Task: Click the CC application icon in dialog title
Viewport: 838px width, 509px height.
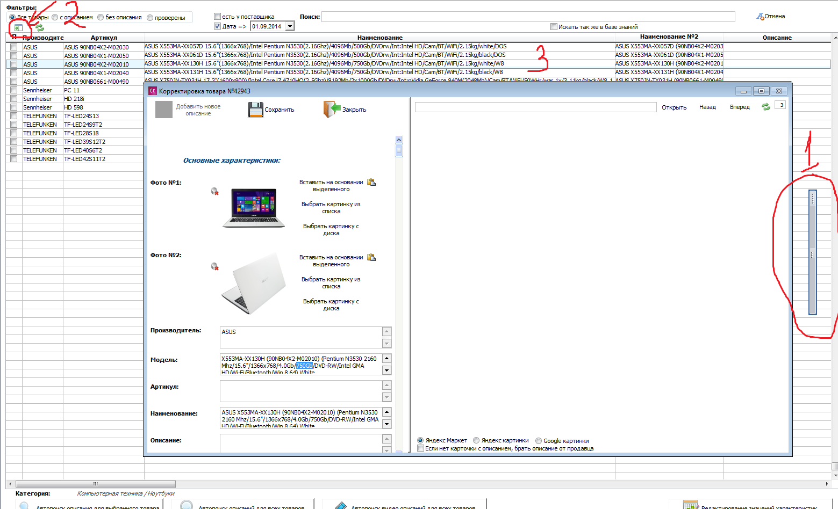Action: 153,91
